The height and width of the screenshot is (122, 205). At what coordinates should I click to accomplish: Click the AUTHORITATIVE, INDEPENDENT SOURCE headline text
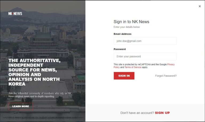[x=34, y=72]
